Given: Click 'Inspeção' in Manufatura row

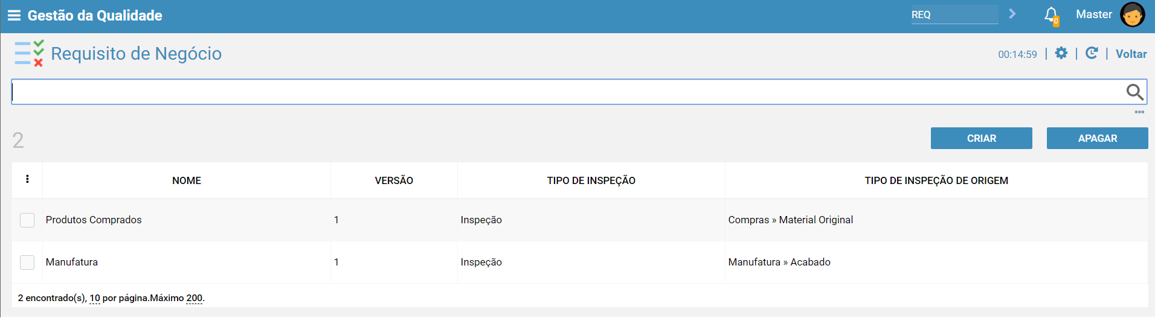Looking at the screenshot, I should click(x=481, y=262).
